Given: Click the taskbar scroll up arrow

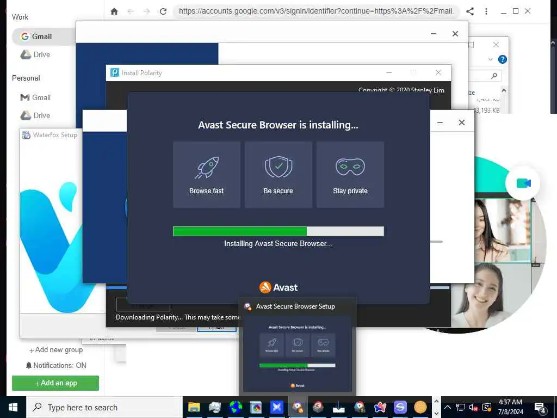Looking at the screenshot, I should click(x=437, y=401).
